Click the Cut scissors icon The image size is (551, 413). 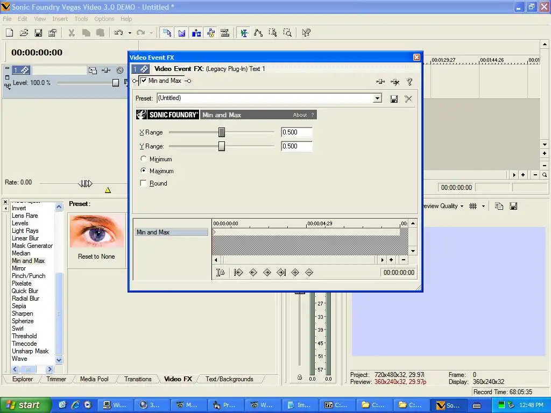point(72,33)
